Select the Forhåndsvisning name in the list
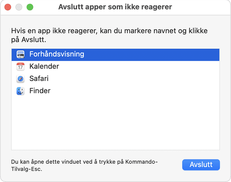The height and width of the screenshot is (182, 231). pos(56,54)
